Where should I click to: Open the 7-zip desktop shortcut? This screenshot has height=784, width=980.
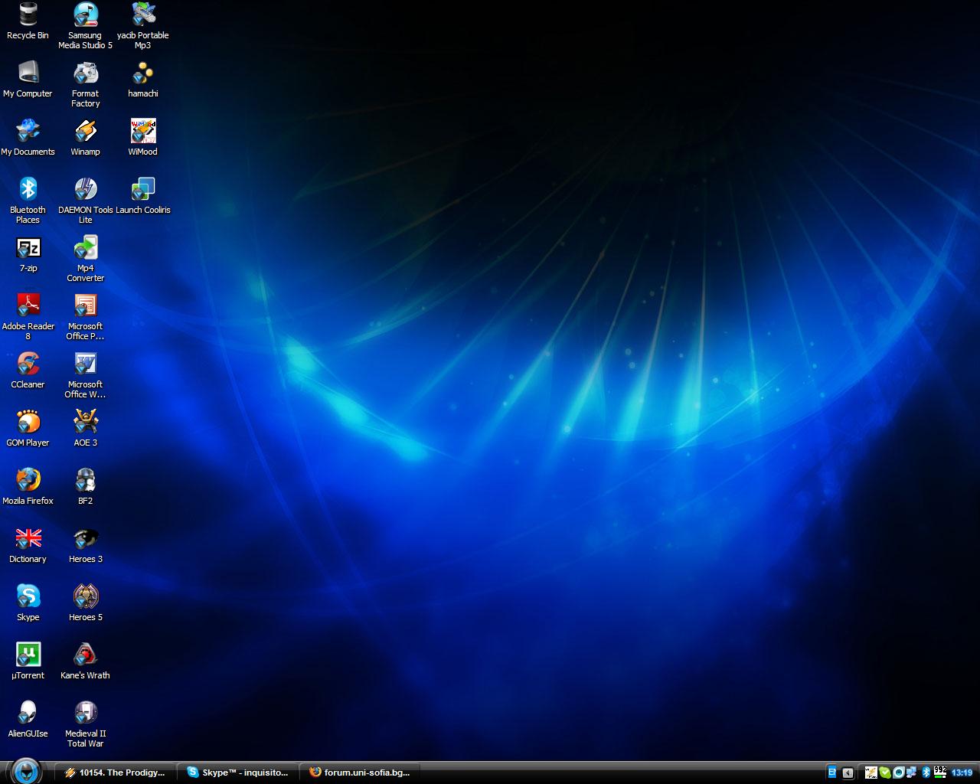pos(28,248)
